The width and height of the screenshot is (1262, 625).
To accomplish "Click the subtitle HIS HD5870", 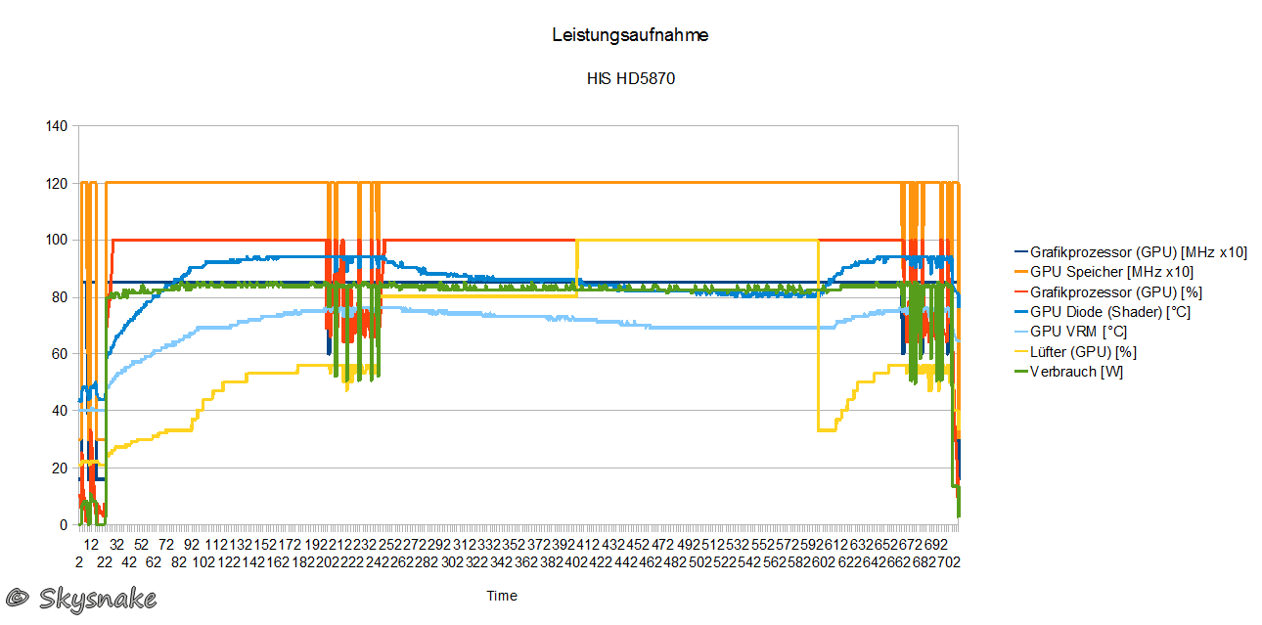I will pyautogui.click(x=630, y=79).
